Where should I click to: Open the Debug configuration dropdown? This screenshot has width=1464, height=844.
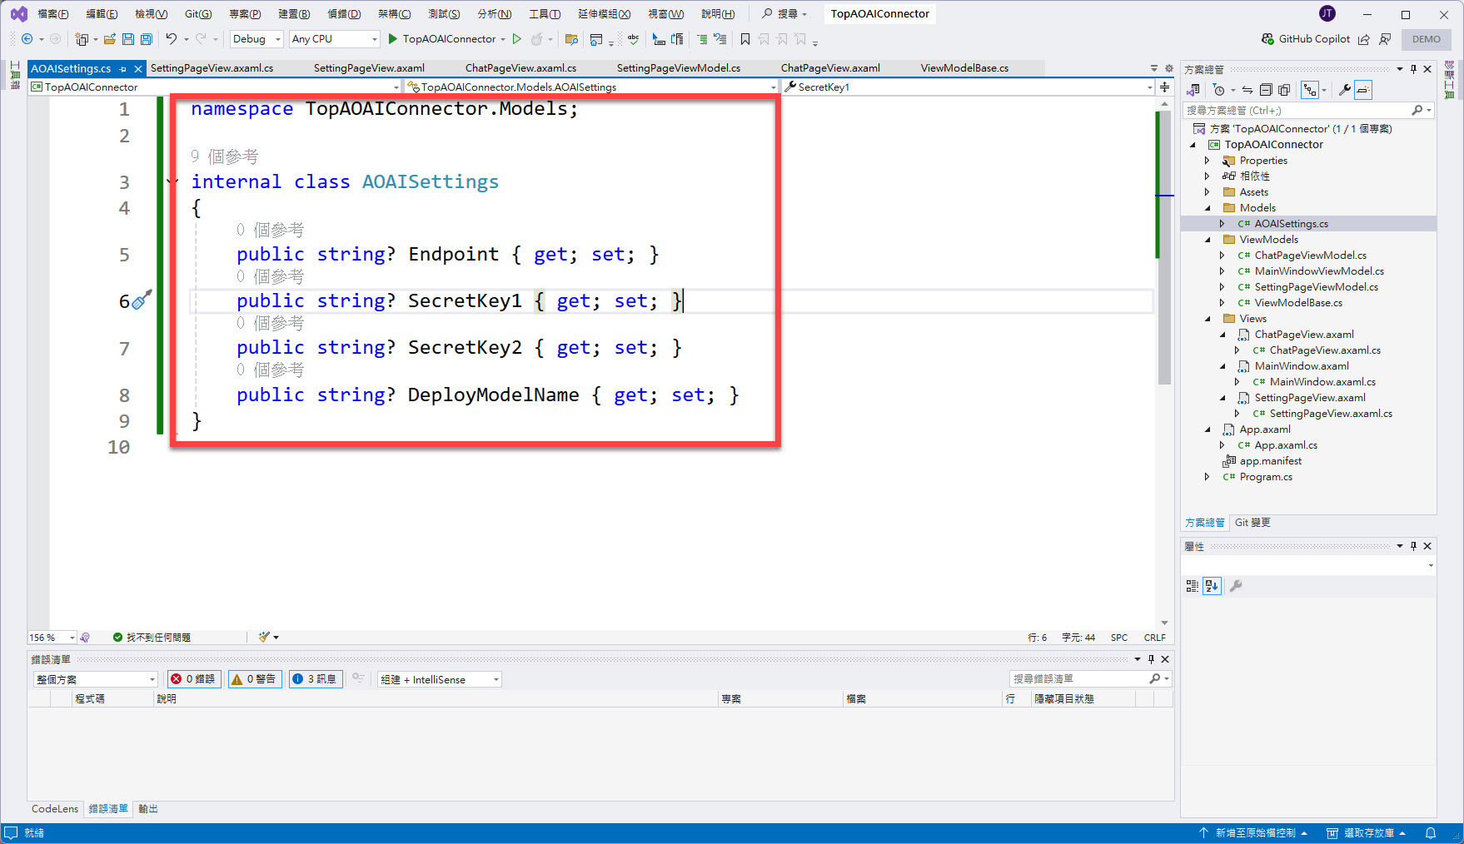(256, 39)
